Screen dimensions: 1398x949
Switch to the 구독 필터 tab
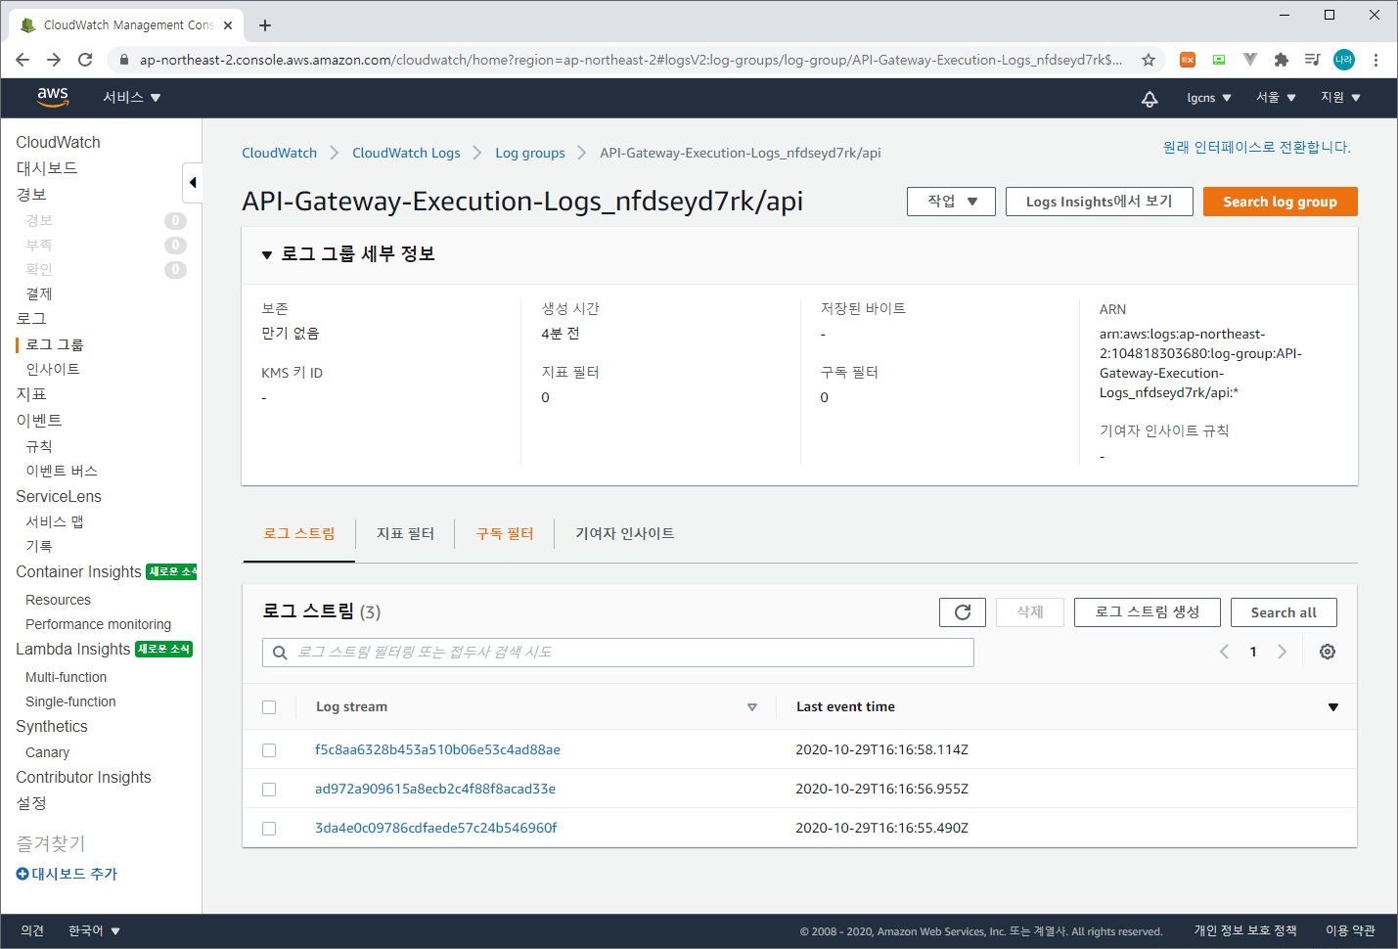pos(505,533)
